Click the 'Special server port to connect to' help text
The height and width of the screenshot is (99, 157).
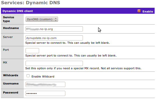click(71, 55)
